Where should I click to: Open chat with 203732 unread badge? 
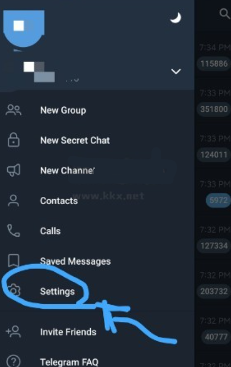[x=214, y=292]
